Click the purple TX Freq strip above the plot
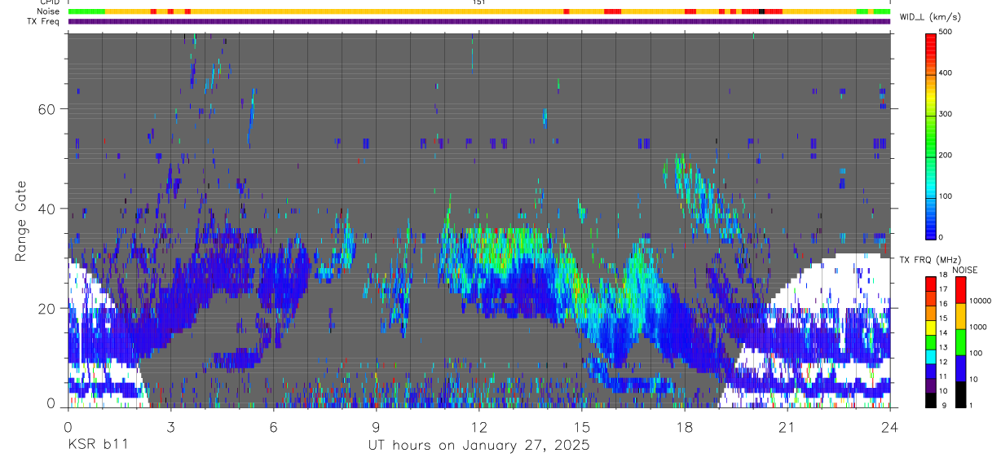Image resolution: width=1001 pixels, height=462 pixels. point(479,21)
